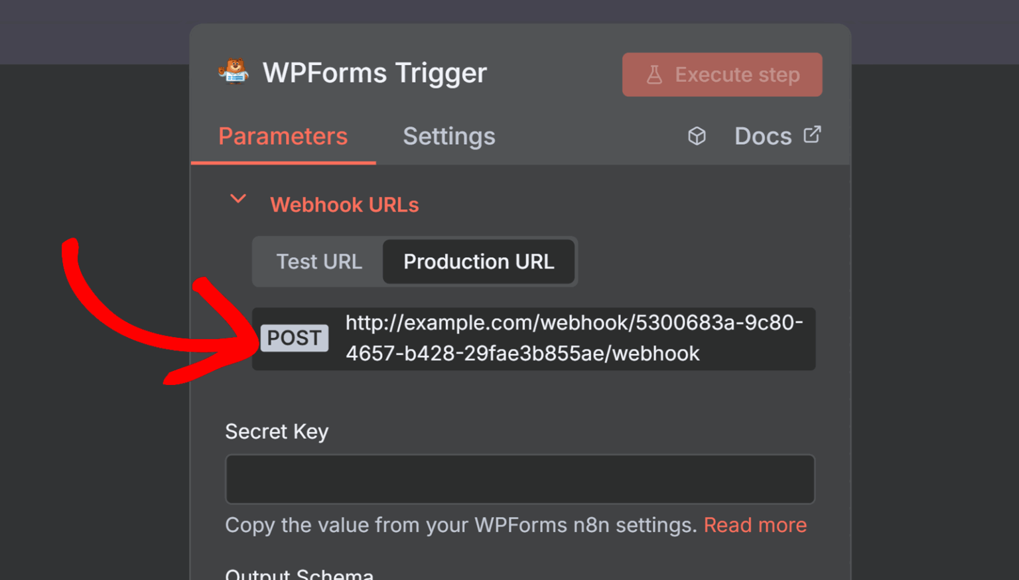1019x580 pixels.
Task: Click the POST method badge
Action: 294,338
